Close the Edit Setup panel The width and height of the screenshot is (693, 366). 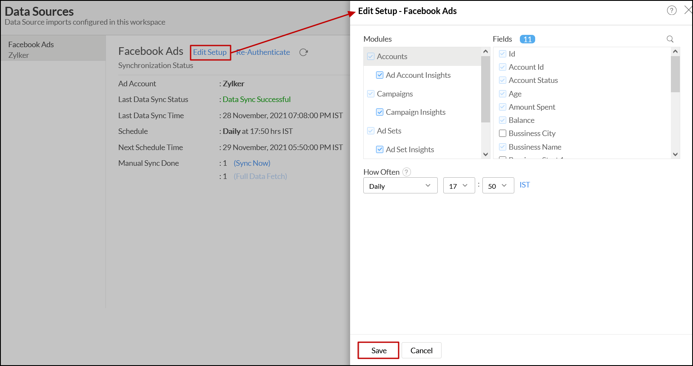coord(687,10)
